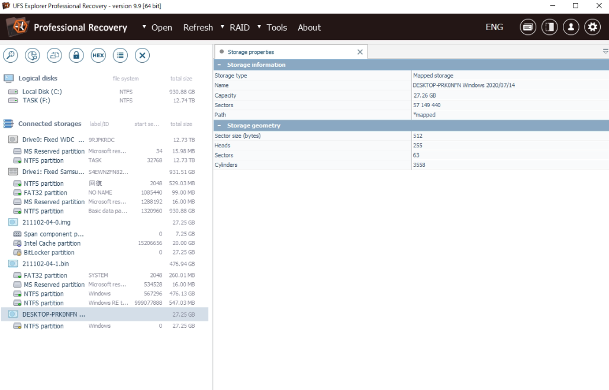Open the dropdown arrow beside Open

tap(144, 27)
